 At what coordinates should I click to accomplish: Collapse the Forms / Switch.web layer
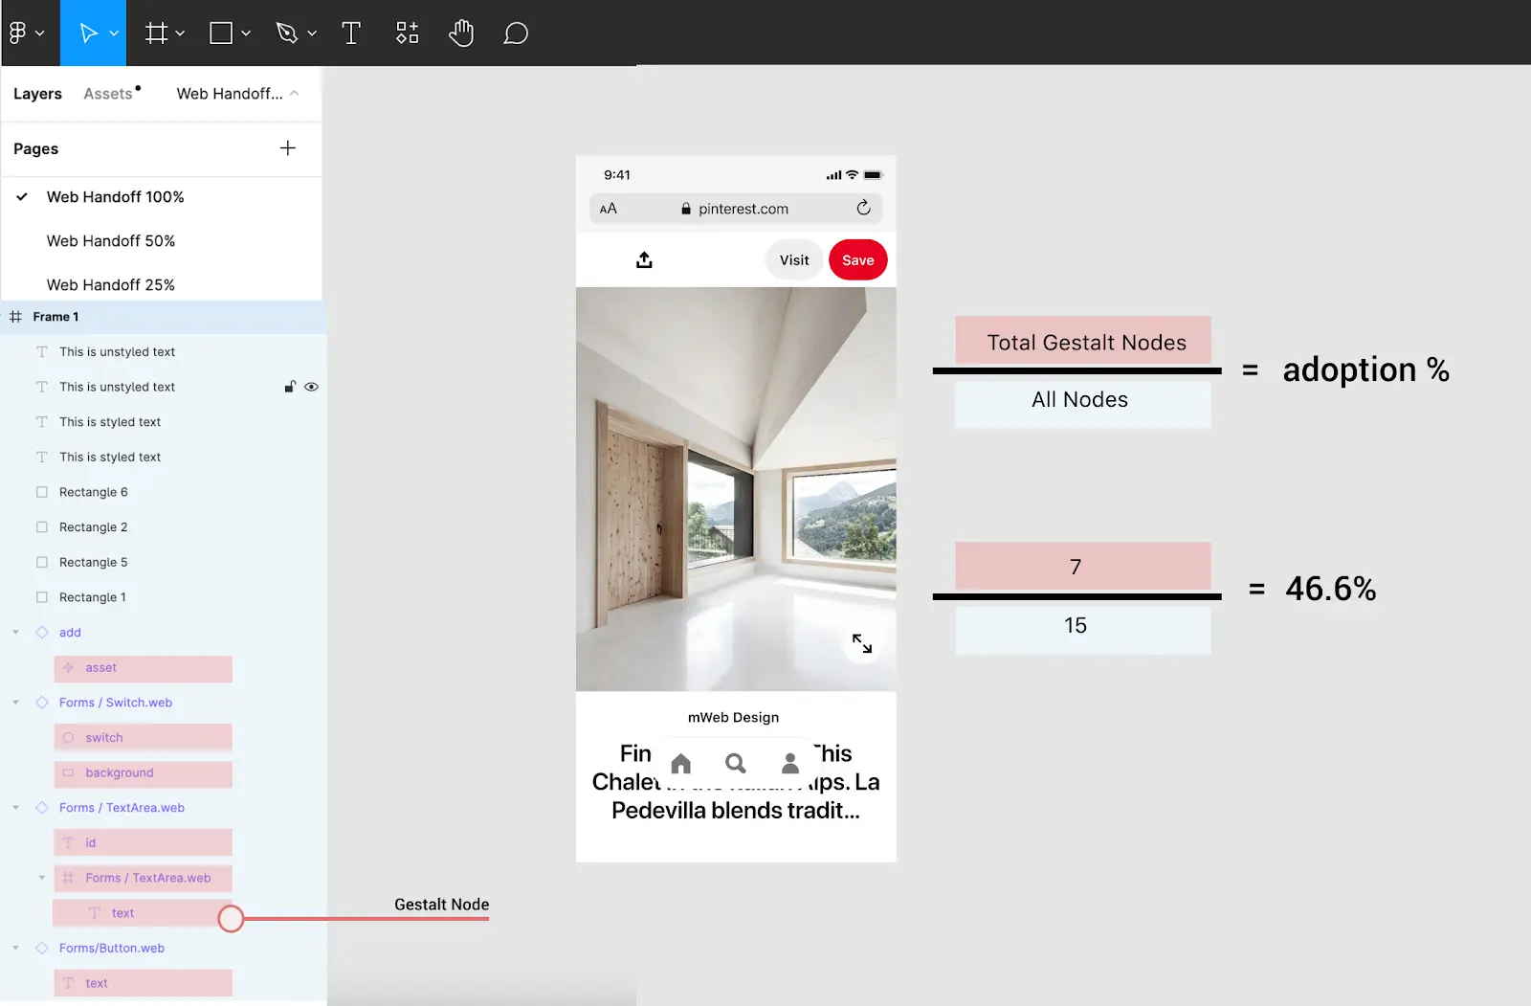click(15, 703)
